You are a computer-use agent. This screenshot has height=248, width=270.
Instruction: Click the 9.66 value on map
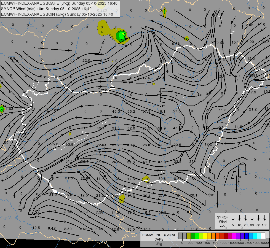pyautogui.click(x=176, y=44)
